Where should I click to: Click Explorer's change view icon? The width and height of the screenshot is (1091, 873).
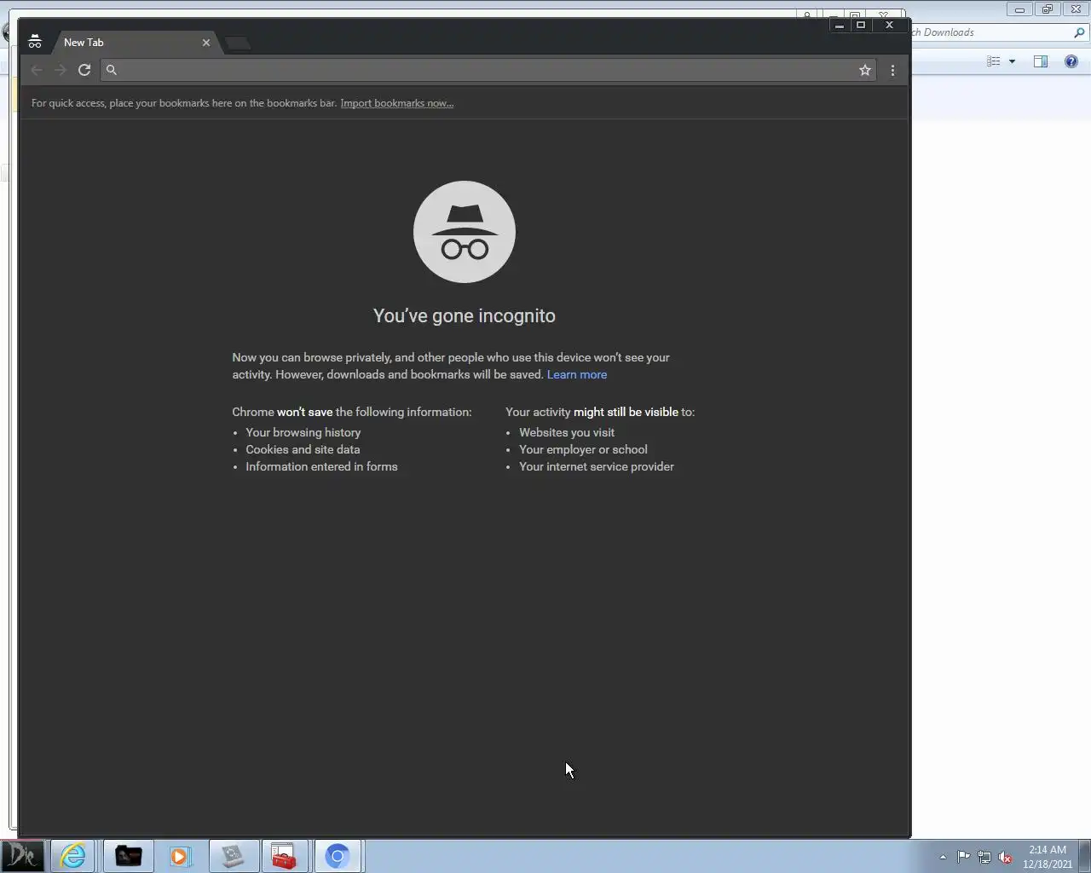(x=994, y=61)
